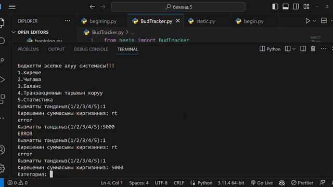Click 'Бюджетти эсепке алуу системасы!!!' line
This screenshot has width=333, height=187.
[x=66, y=66]
